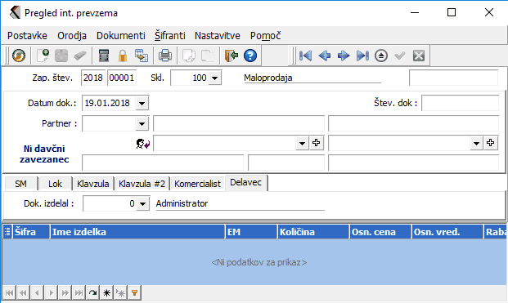
Task: Click the print icon
Action: tap(165, 56)
